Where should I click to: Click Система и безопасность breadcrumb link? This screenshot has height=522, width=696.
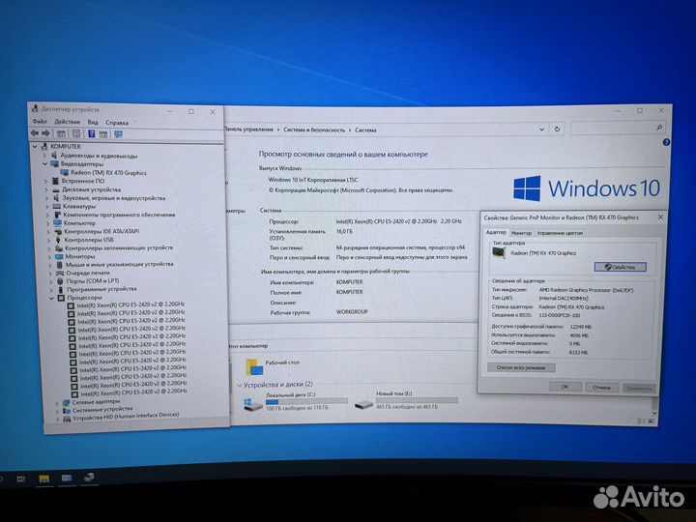pos(314,130)
